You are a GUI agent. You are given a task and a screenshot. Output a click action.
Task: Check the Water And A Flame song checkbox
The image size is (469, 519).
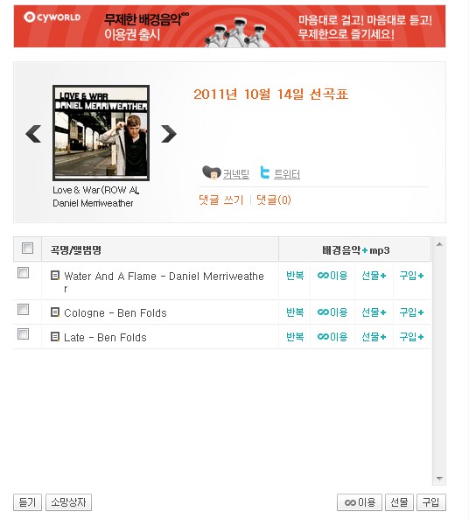click(x=23, y=273)
